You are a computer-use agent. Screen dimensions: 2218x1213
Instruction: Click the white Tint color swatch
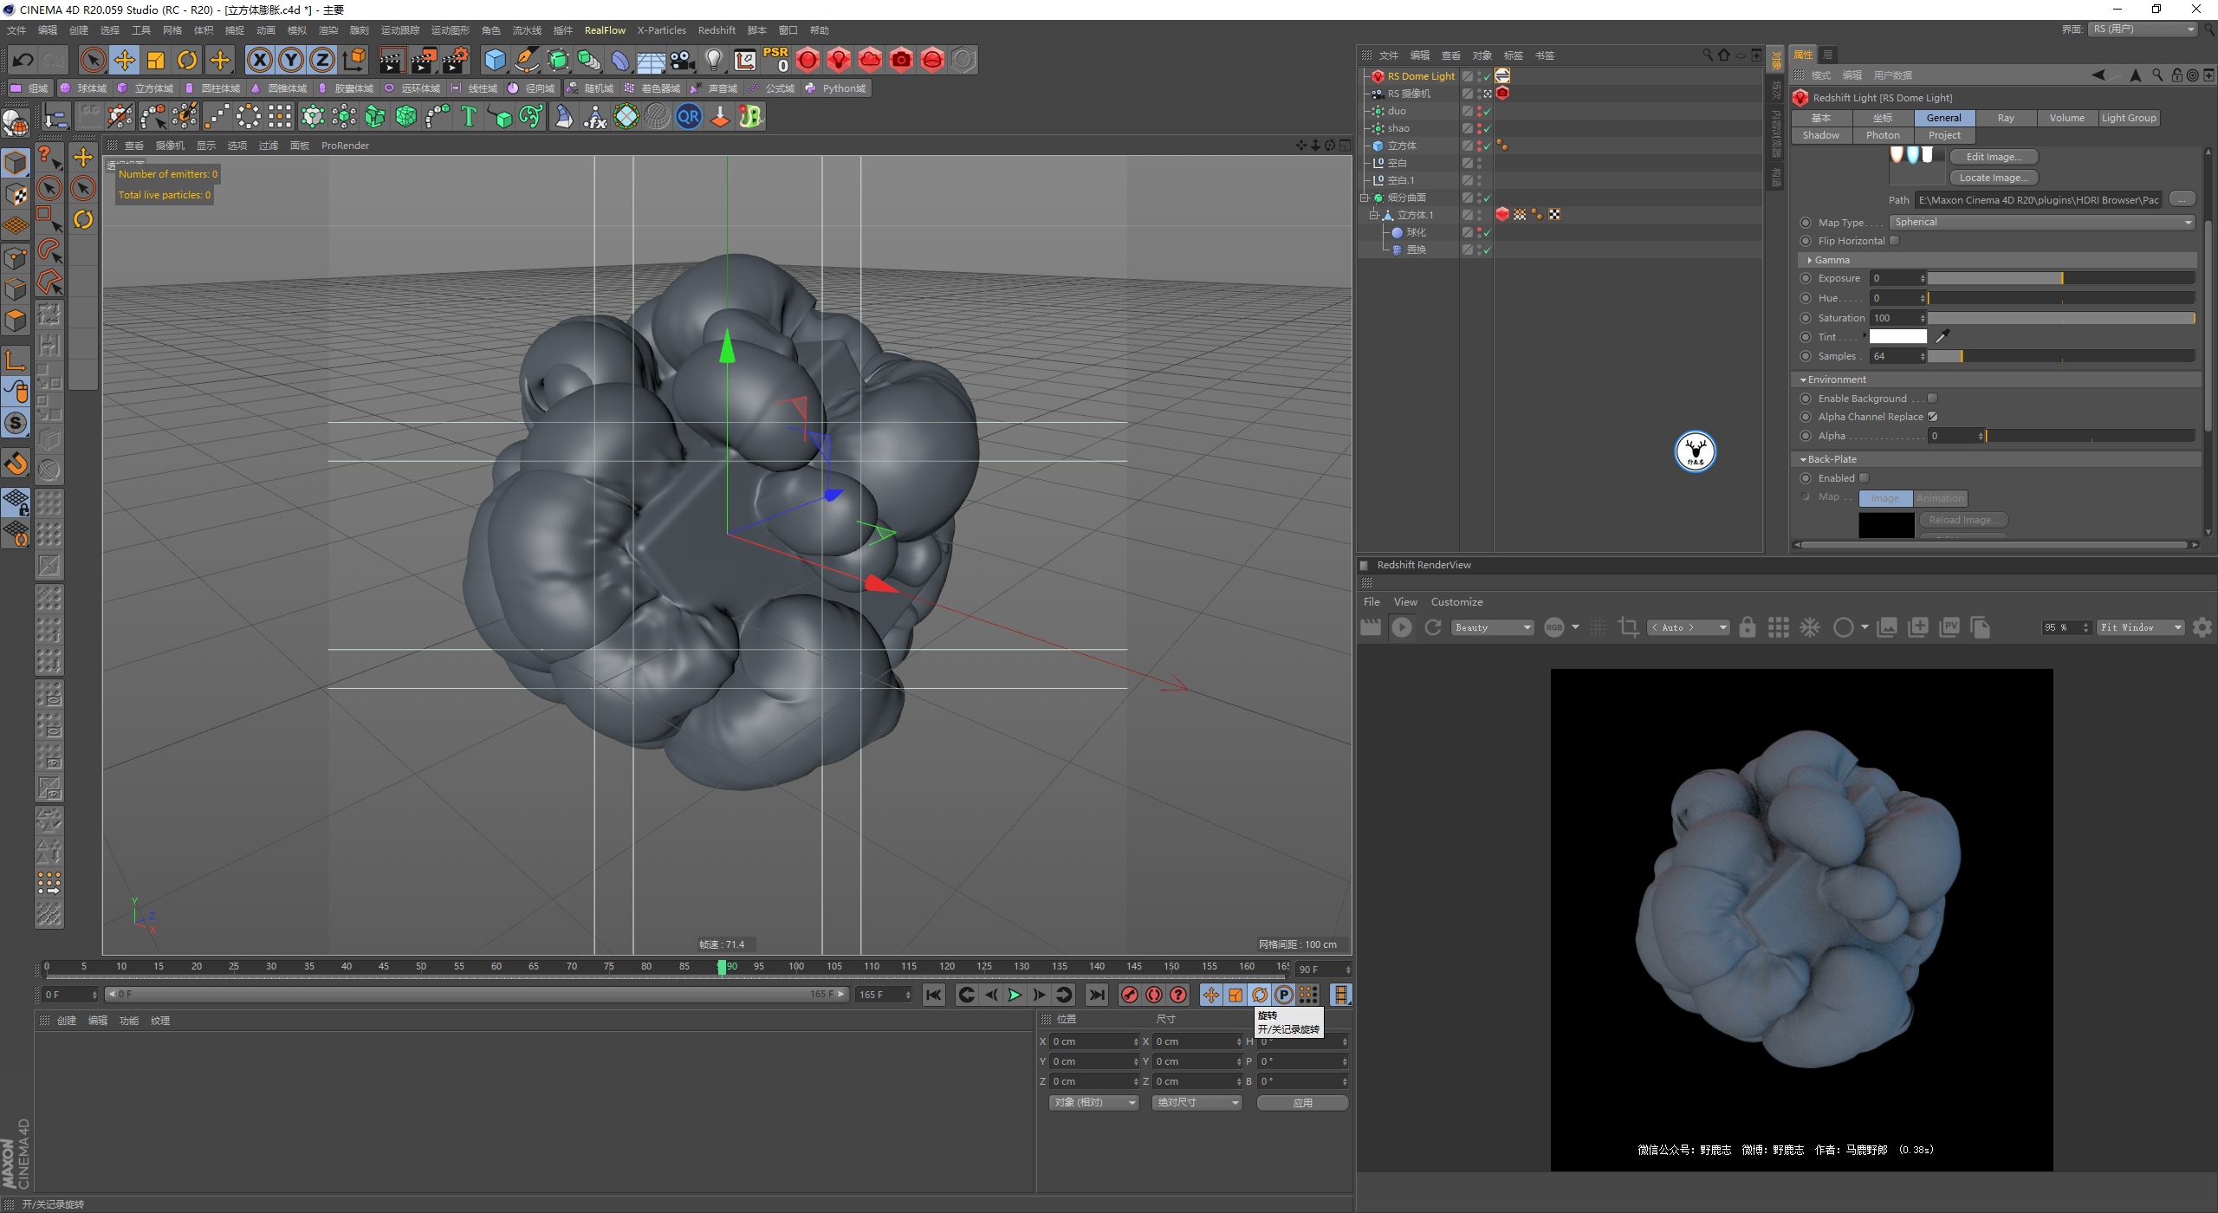pyautogui.click(x=1897, y=337)
